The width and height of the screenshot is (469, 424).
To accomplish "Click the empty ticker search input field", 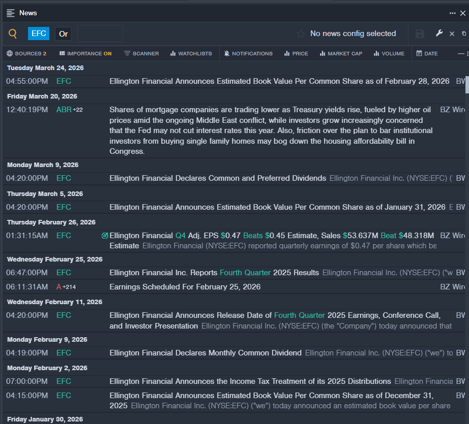I will click(100, 34).
